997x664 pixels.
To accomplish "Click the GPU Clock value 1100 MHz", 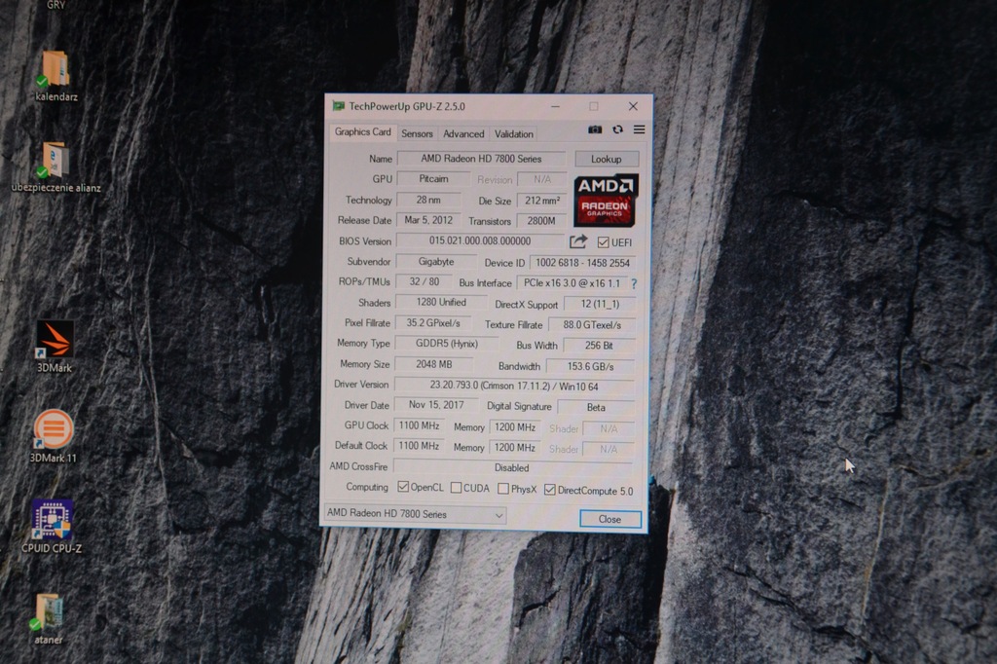I will (419, 425).
